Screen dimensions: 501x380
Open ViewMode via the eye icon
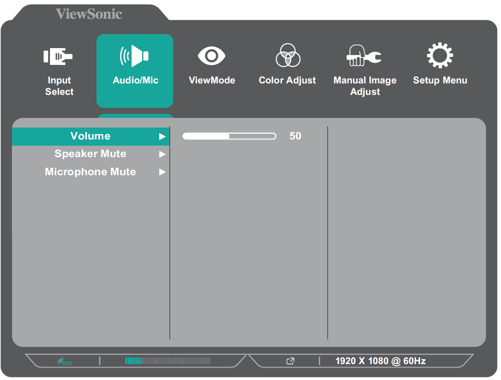pos(211,56)
